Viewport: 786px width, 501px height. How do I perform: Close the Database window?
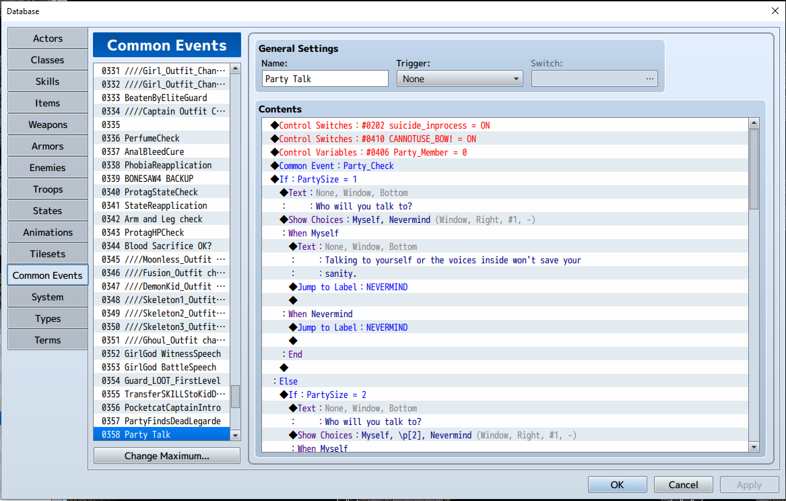click(x=775, y=11)
